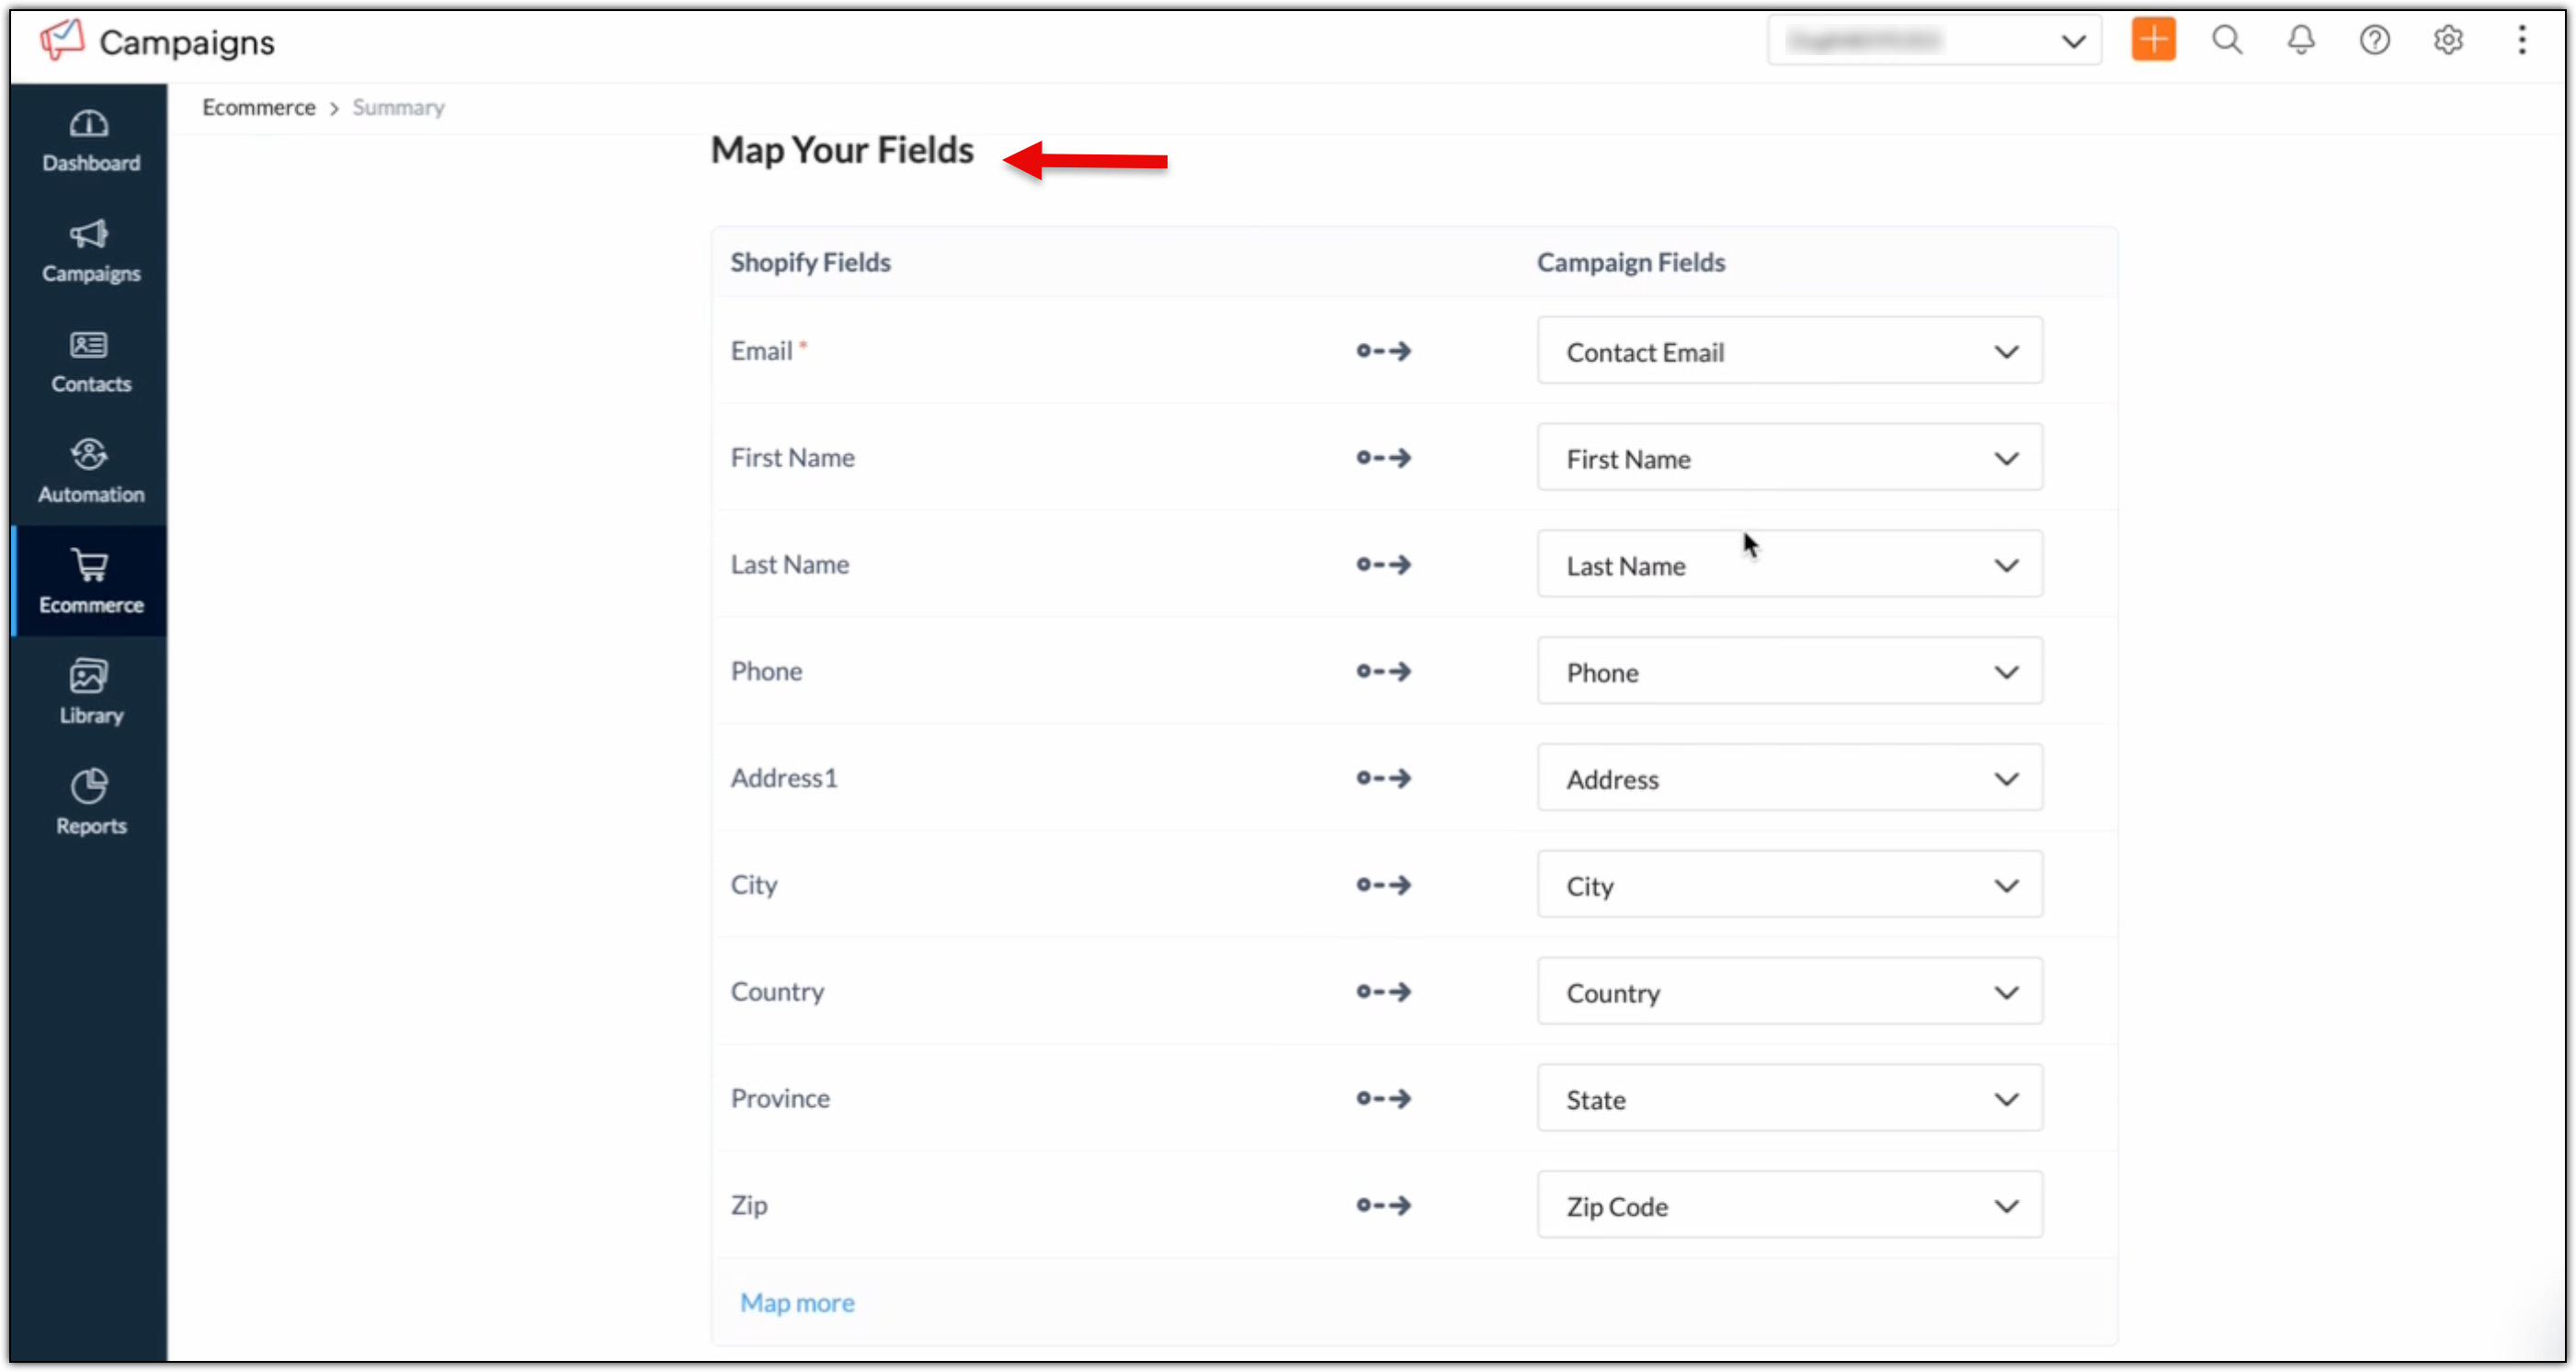Click the Ecommerce breadcrumb link
Viewport: 2576px width, 1372px height.
(x=259, y=107)
